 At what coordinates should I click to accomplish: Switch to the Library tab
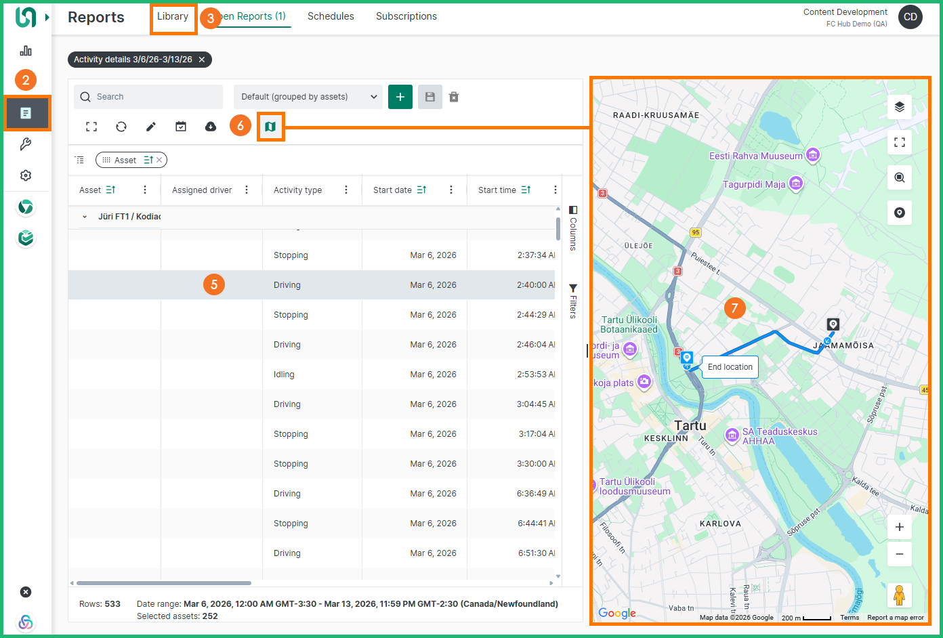tap(173, 16)
